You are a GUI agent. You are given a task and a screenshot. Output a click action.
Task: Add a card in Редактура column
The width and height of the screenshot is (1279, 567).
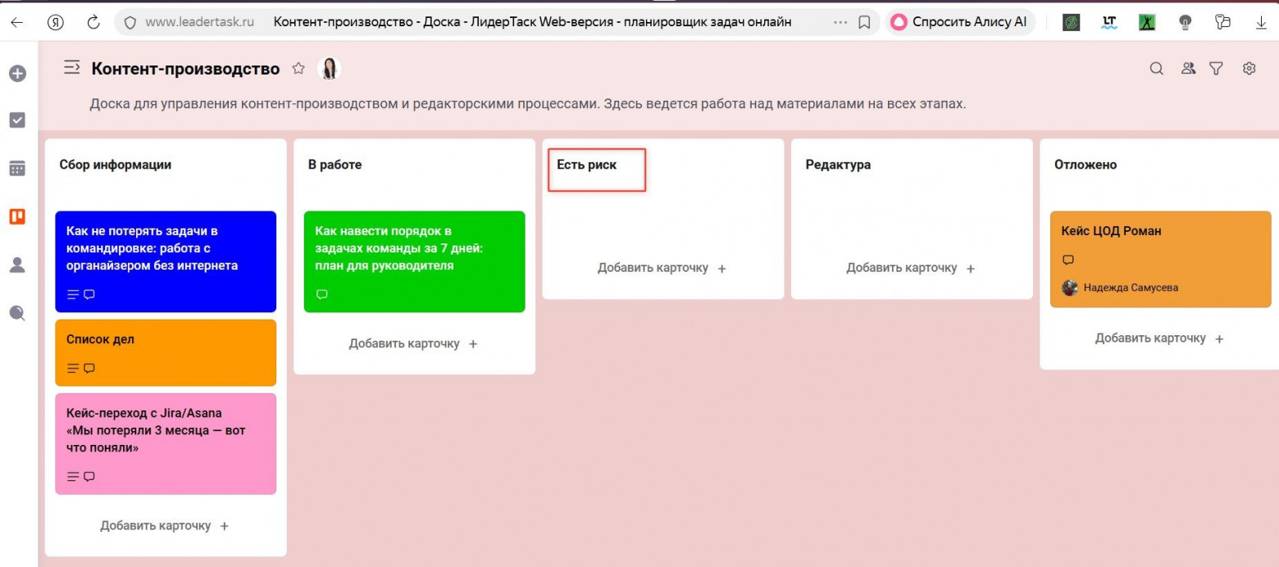point(911,268)
